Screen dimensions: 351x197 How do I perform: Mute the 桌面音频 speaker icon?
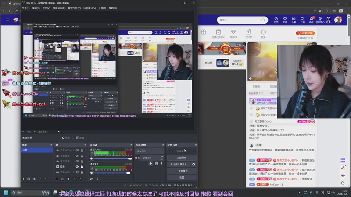click(x=92, y=173)
